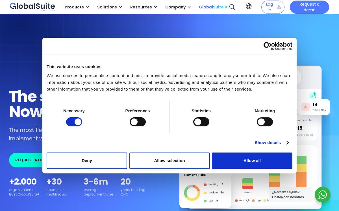Image resolution: width=339 pixels, height=211 pixels.
Task: Click the 20 years building GRC statistic
Action: click(x=133, y=187)
